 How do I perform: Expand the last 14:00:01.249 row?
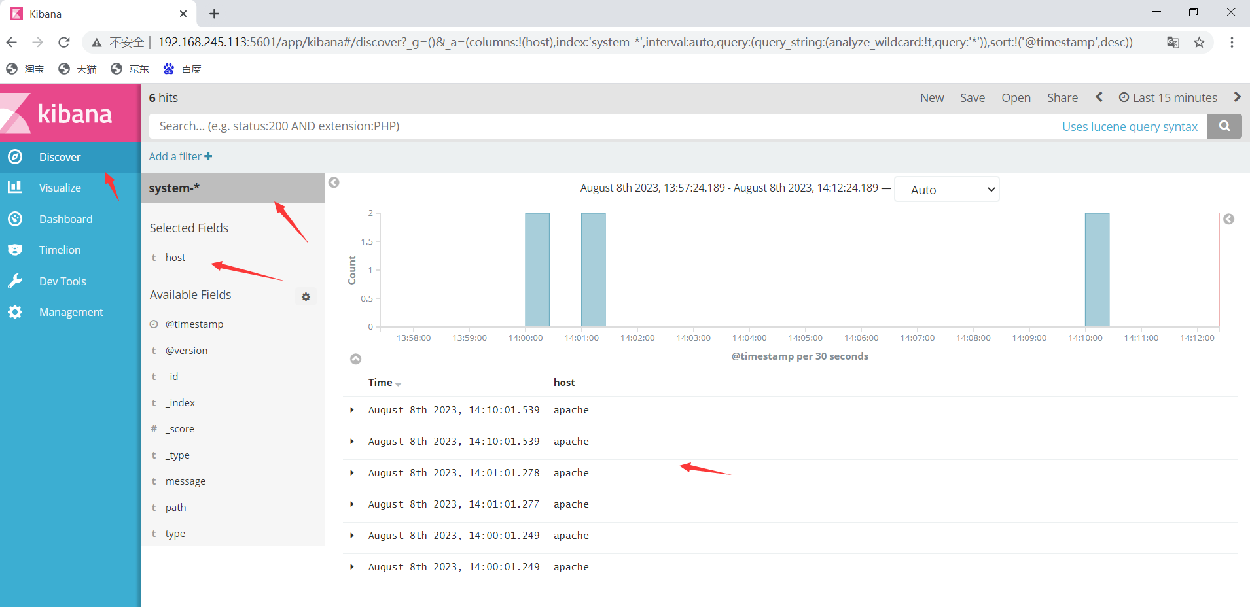pyautogui.click(x=352, y=567)
